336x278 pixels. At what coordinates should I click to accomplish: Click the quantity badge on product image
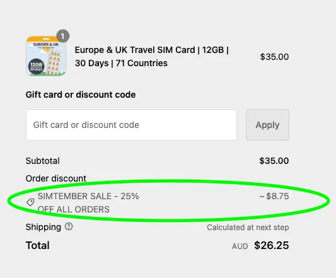(x=62, y=36)
